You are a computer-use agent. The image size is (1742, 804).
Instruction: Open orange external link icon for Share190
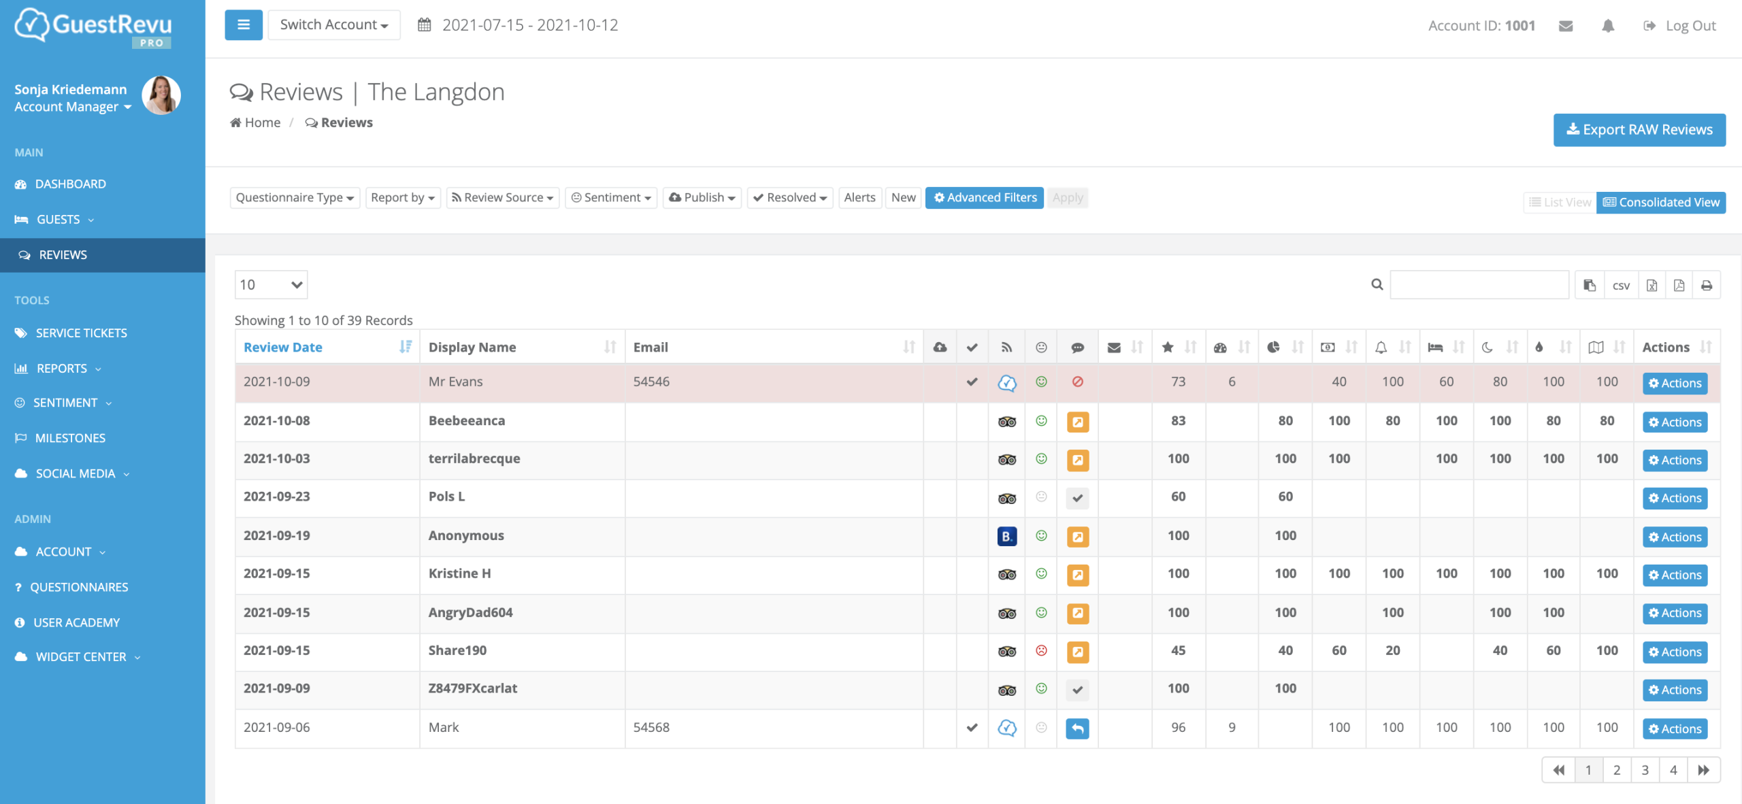pos(1077,652)
